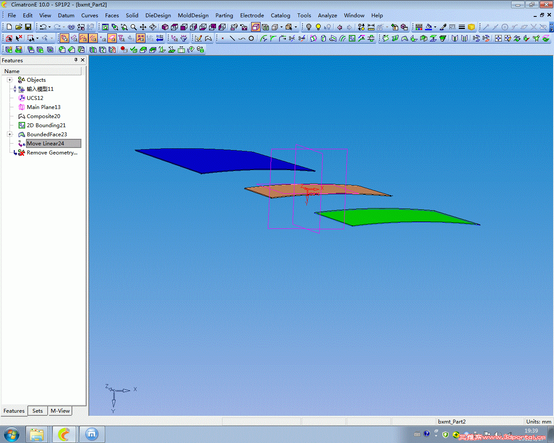
Task: Click the New file icon
Action: coord(10,27)
